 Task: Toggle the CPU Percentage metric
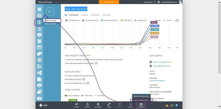pos(66,20)
